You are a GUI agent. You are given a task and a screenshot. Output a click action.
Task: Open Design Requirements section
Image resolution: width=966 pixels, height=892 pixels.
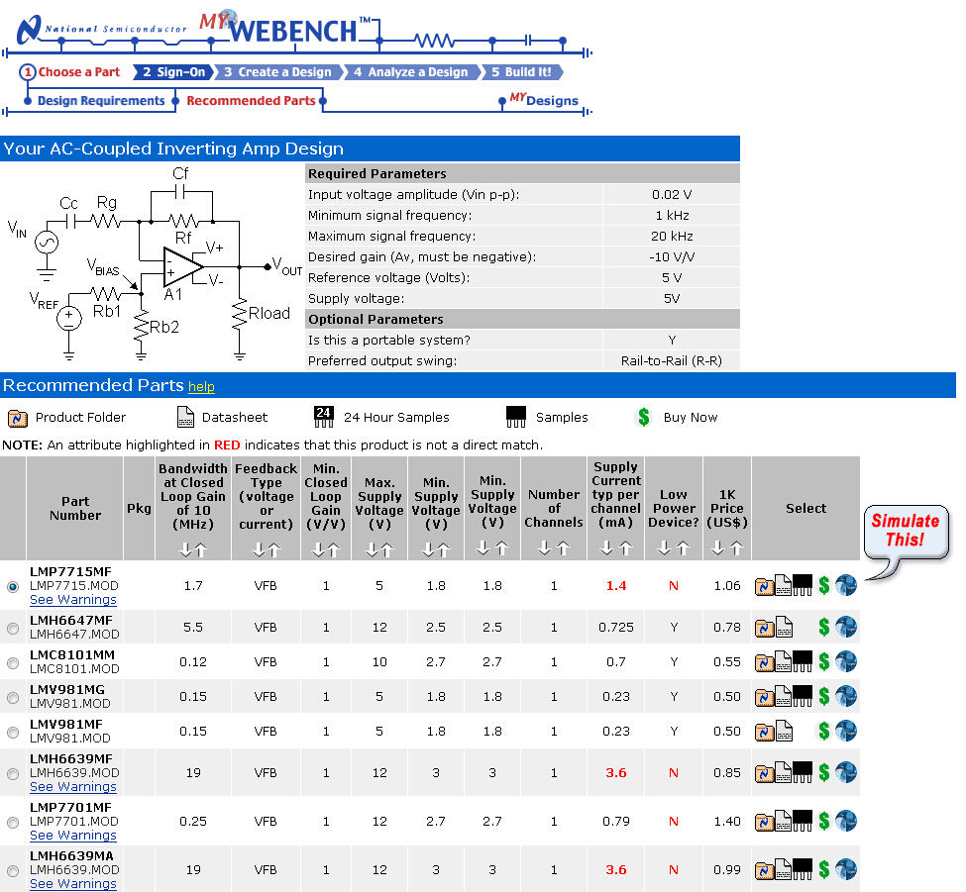101,100
